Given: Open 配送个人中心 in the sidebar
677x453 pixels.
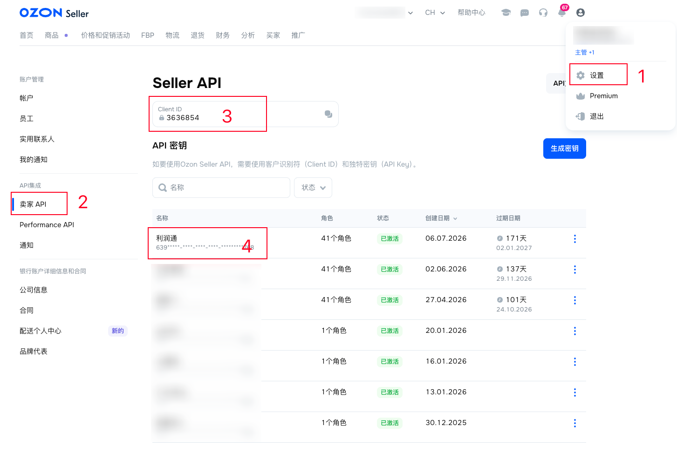Looking at the screenshot, I should click(41, 331).
